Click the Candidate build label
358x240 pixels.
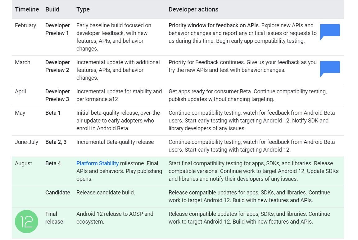coord(58,193)
